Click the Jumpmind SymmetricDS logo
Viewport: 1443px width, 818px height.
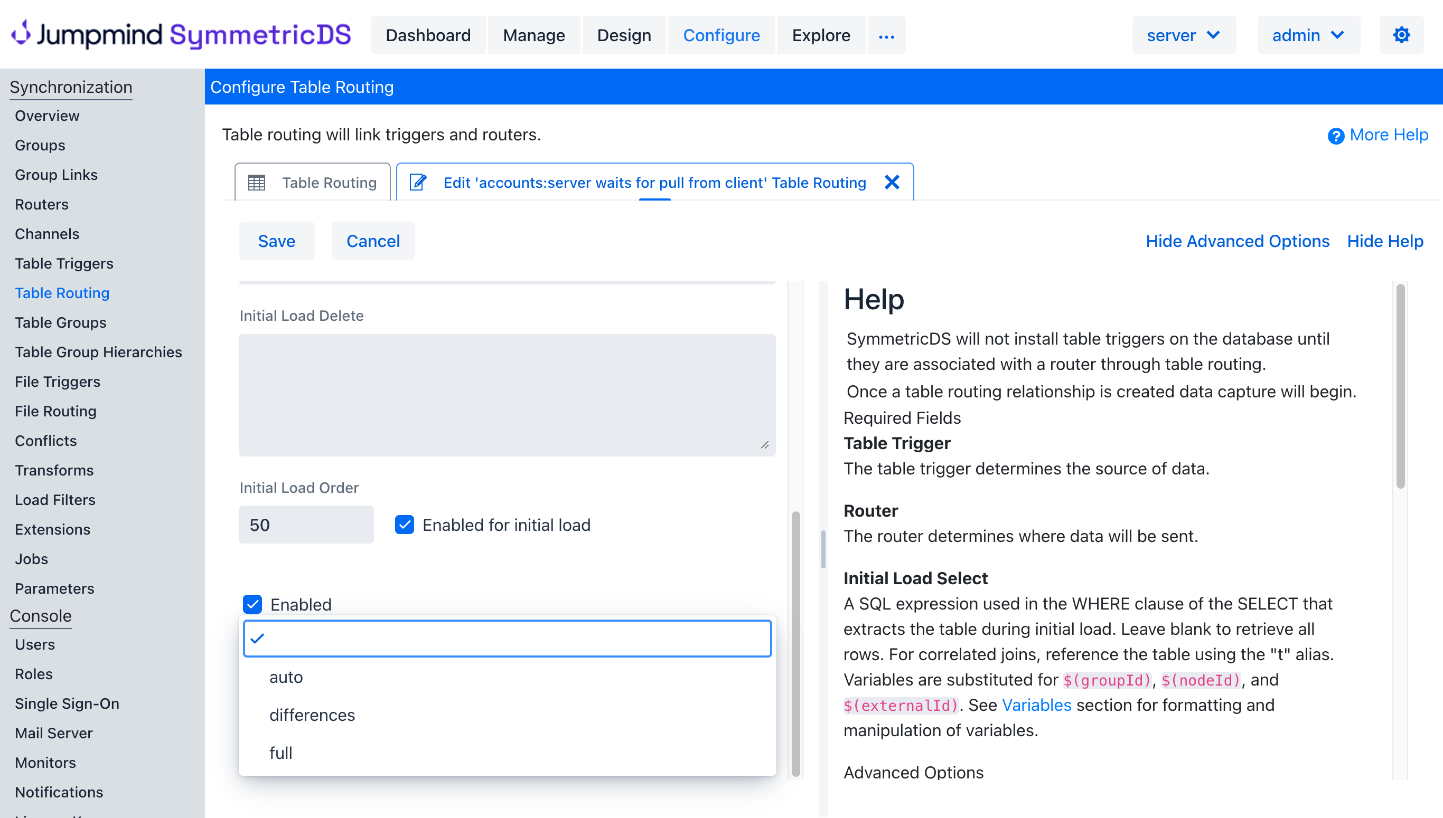[181, 35]
